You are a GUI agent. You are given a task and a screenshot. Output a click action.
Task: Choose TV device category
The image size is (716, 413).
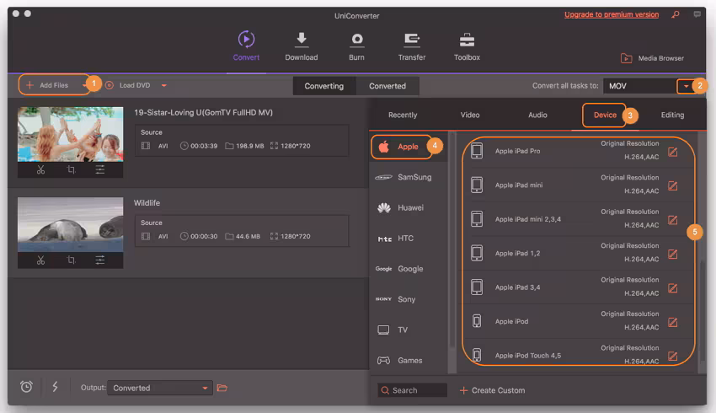tap(408, 330)
